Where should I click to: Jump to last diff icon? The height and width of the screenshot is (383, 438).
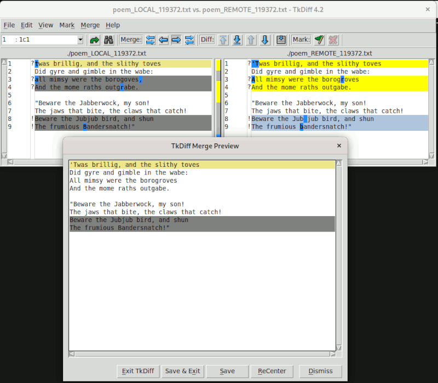pyautogui.click(x=237, y=40)
